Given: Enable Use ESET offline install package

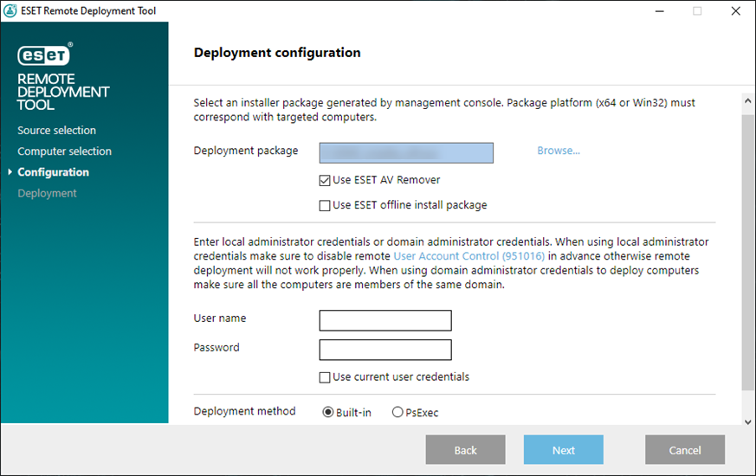Looking at the screenshot, I should click(325, 206).
